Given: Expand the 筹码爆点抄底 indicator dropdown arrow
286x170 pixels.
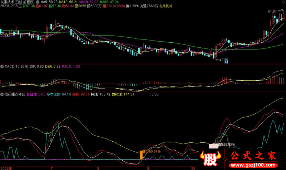Looking at the screenshot, I should (2, 95).
